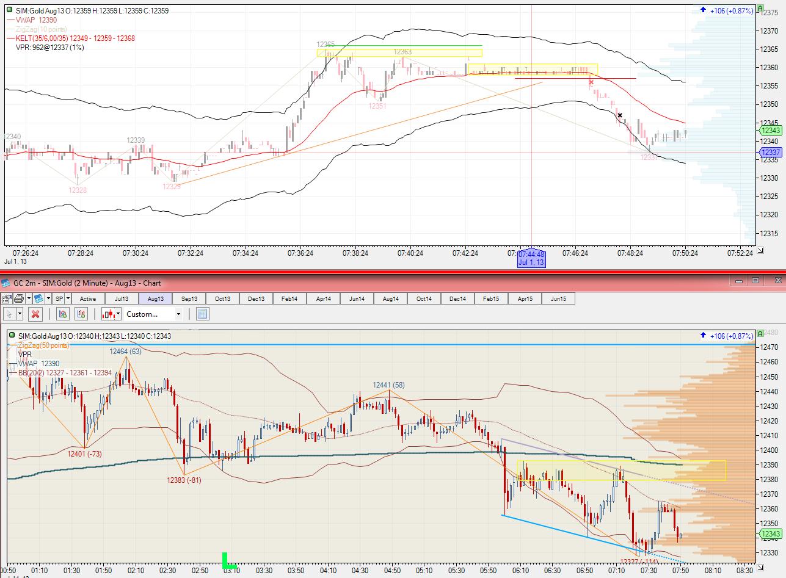Screen dimensions: 786x578
Task: Select the pointer cursor tool
Action: click(x=9, y=314)
